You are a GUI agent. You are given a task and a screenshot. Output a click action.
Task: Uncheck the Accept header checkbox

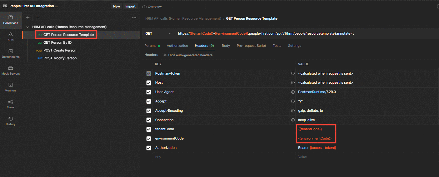point(149,101)
